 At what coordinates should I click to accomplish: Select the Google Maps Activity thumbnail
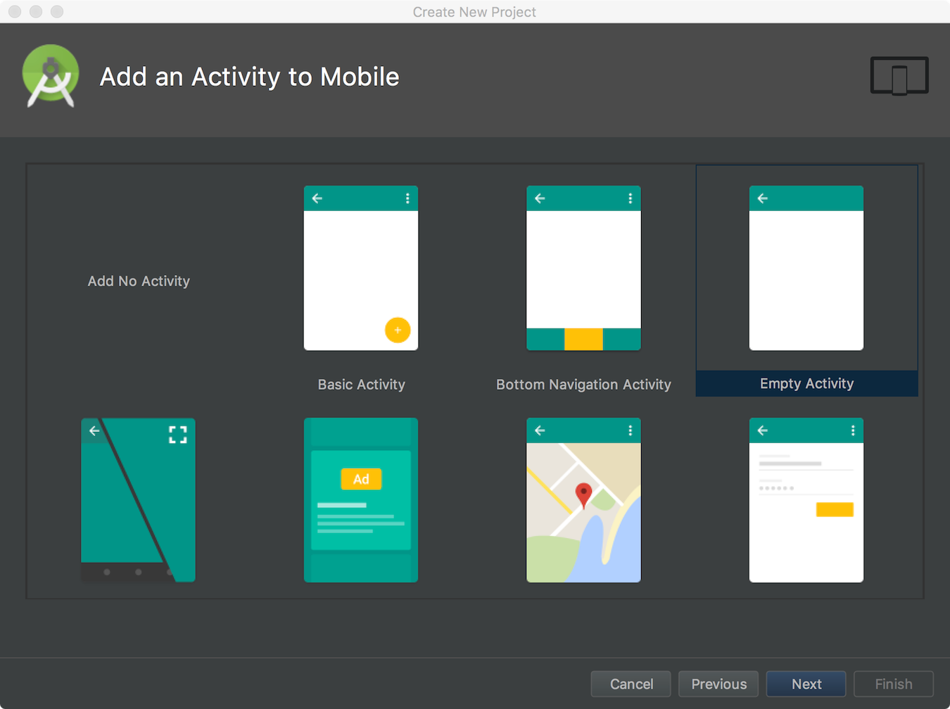coord(583,500)
